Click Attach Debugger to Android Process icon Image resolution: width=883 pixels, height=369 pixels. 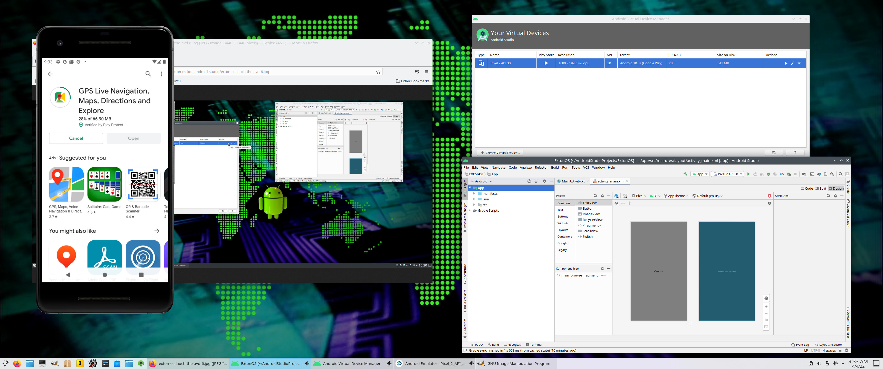[x=789, y=174]
